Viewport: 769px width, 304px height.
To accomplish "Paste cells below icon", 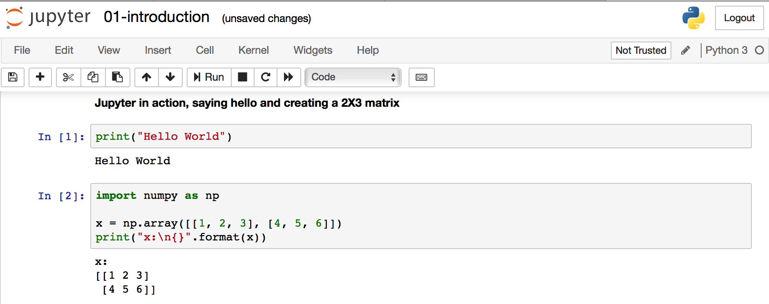I will pyautogui.click(x=117, y=77).
